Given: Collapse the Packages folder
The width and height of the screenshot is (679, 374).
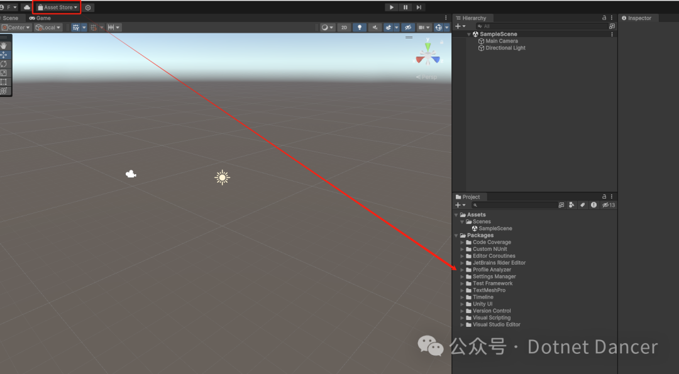Looking at the screenshot, I should pyautogui.click(x=456, y=236).
